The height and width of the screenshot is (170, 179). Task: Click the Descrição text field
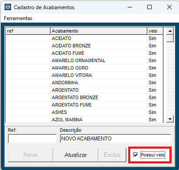(x=116, y=139)
